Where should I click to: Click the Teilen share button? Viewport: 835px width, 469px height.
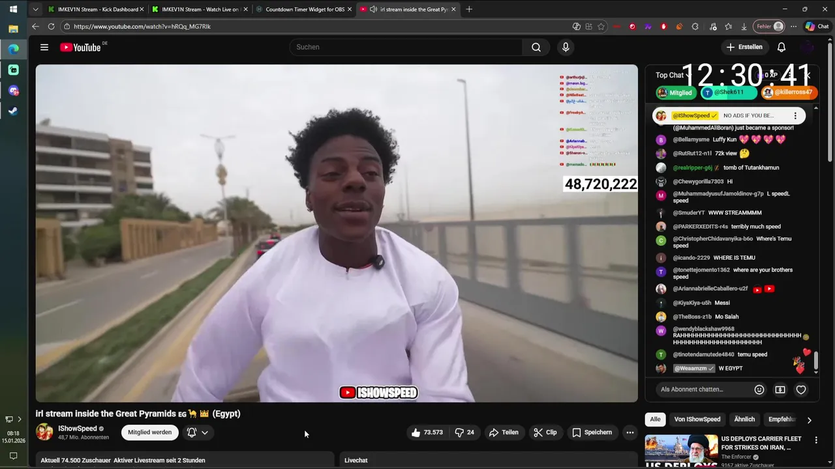[x=504, y=433]
